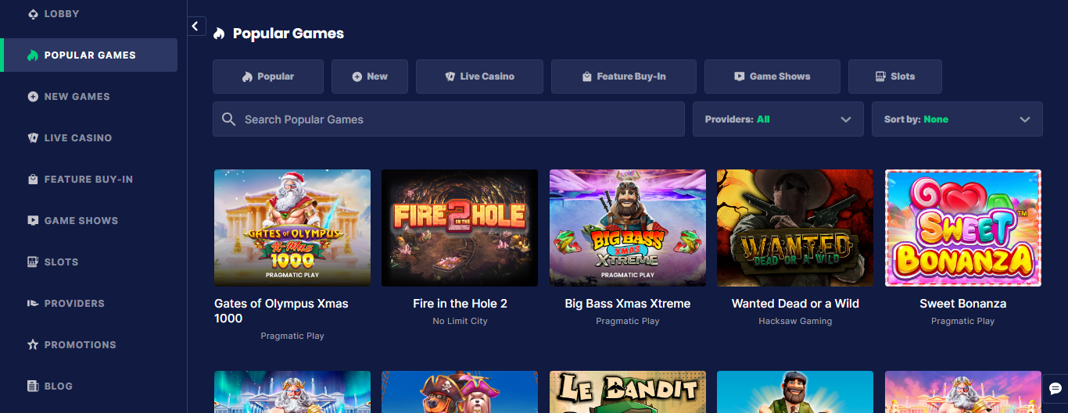Click the star icon beside Promotions

pos(33,345)
